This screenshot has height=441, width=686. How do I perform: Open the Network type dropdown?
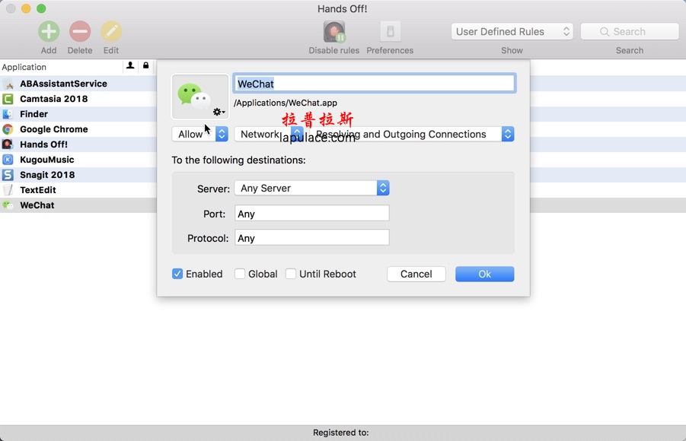(269, 134)
